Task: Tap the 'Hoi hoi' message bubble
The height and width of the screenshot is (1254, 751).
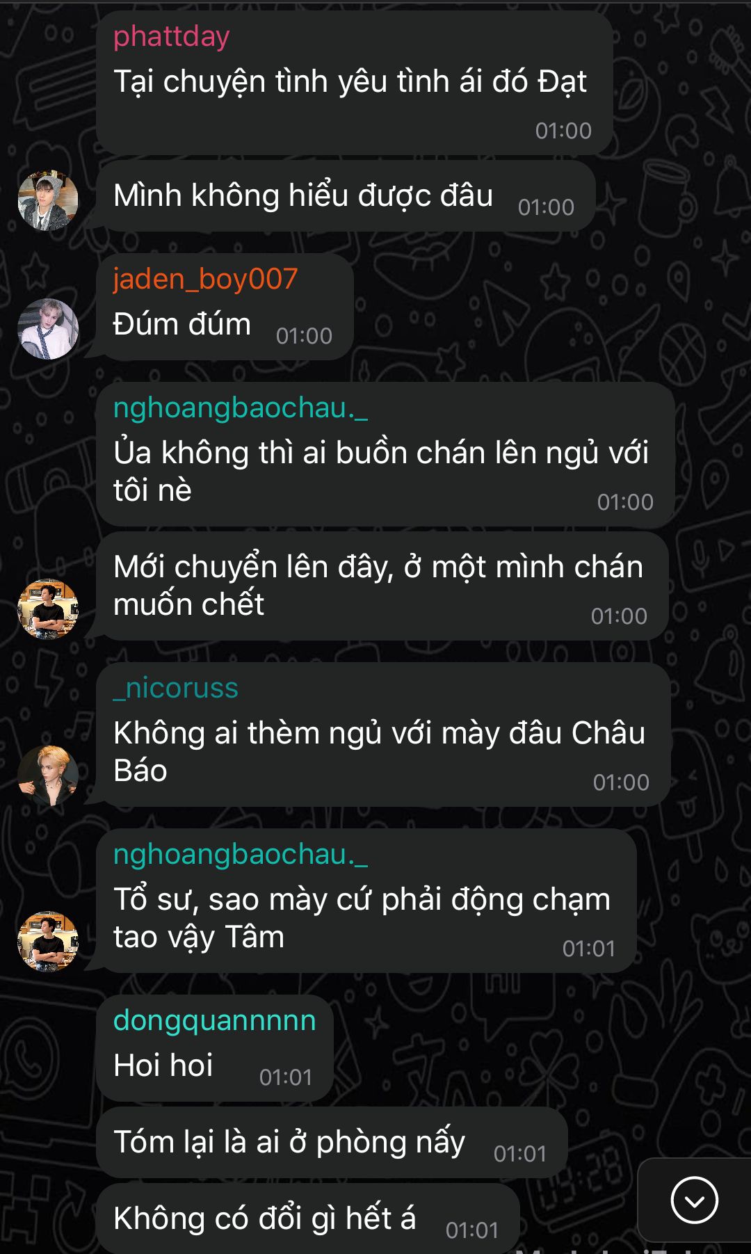Action: [x=214, y=1048]
